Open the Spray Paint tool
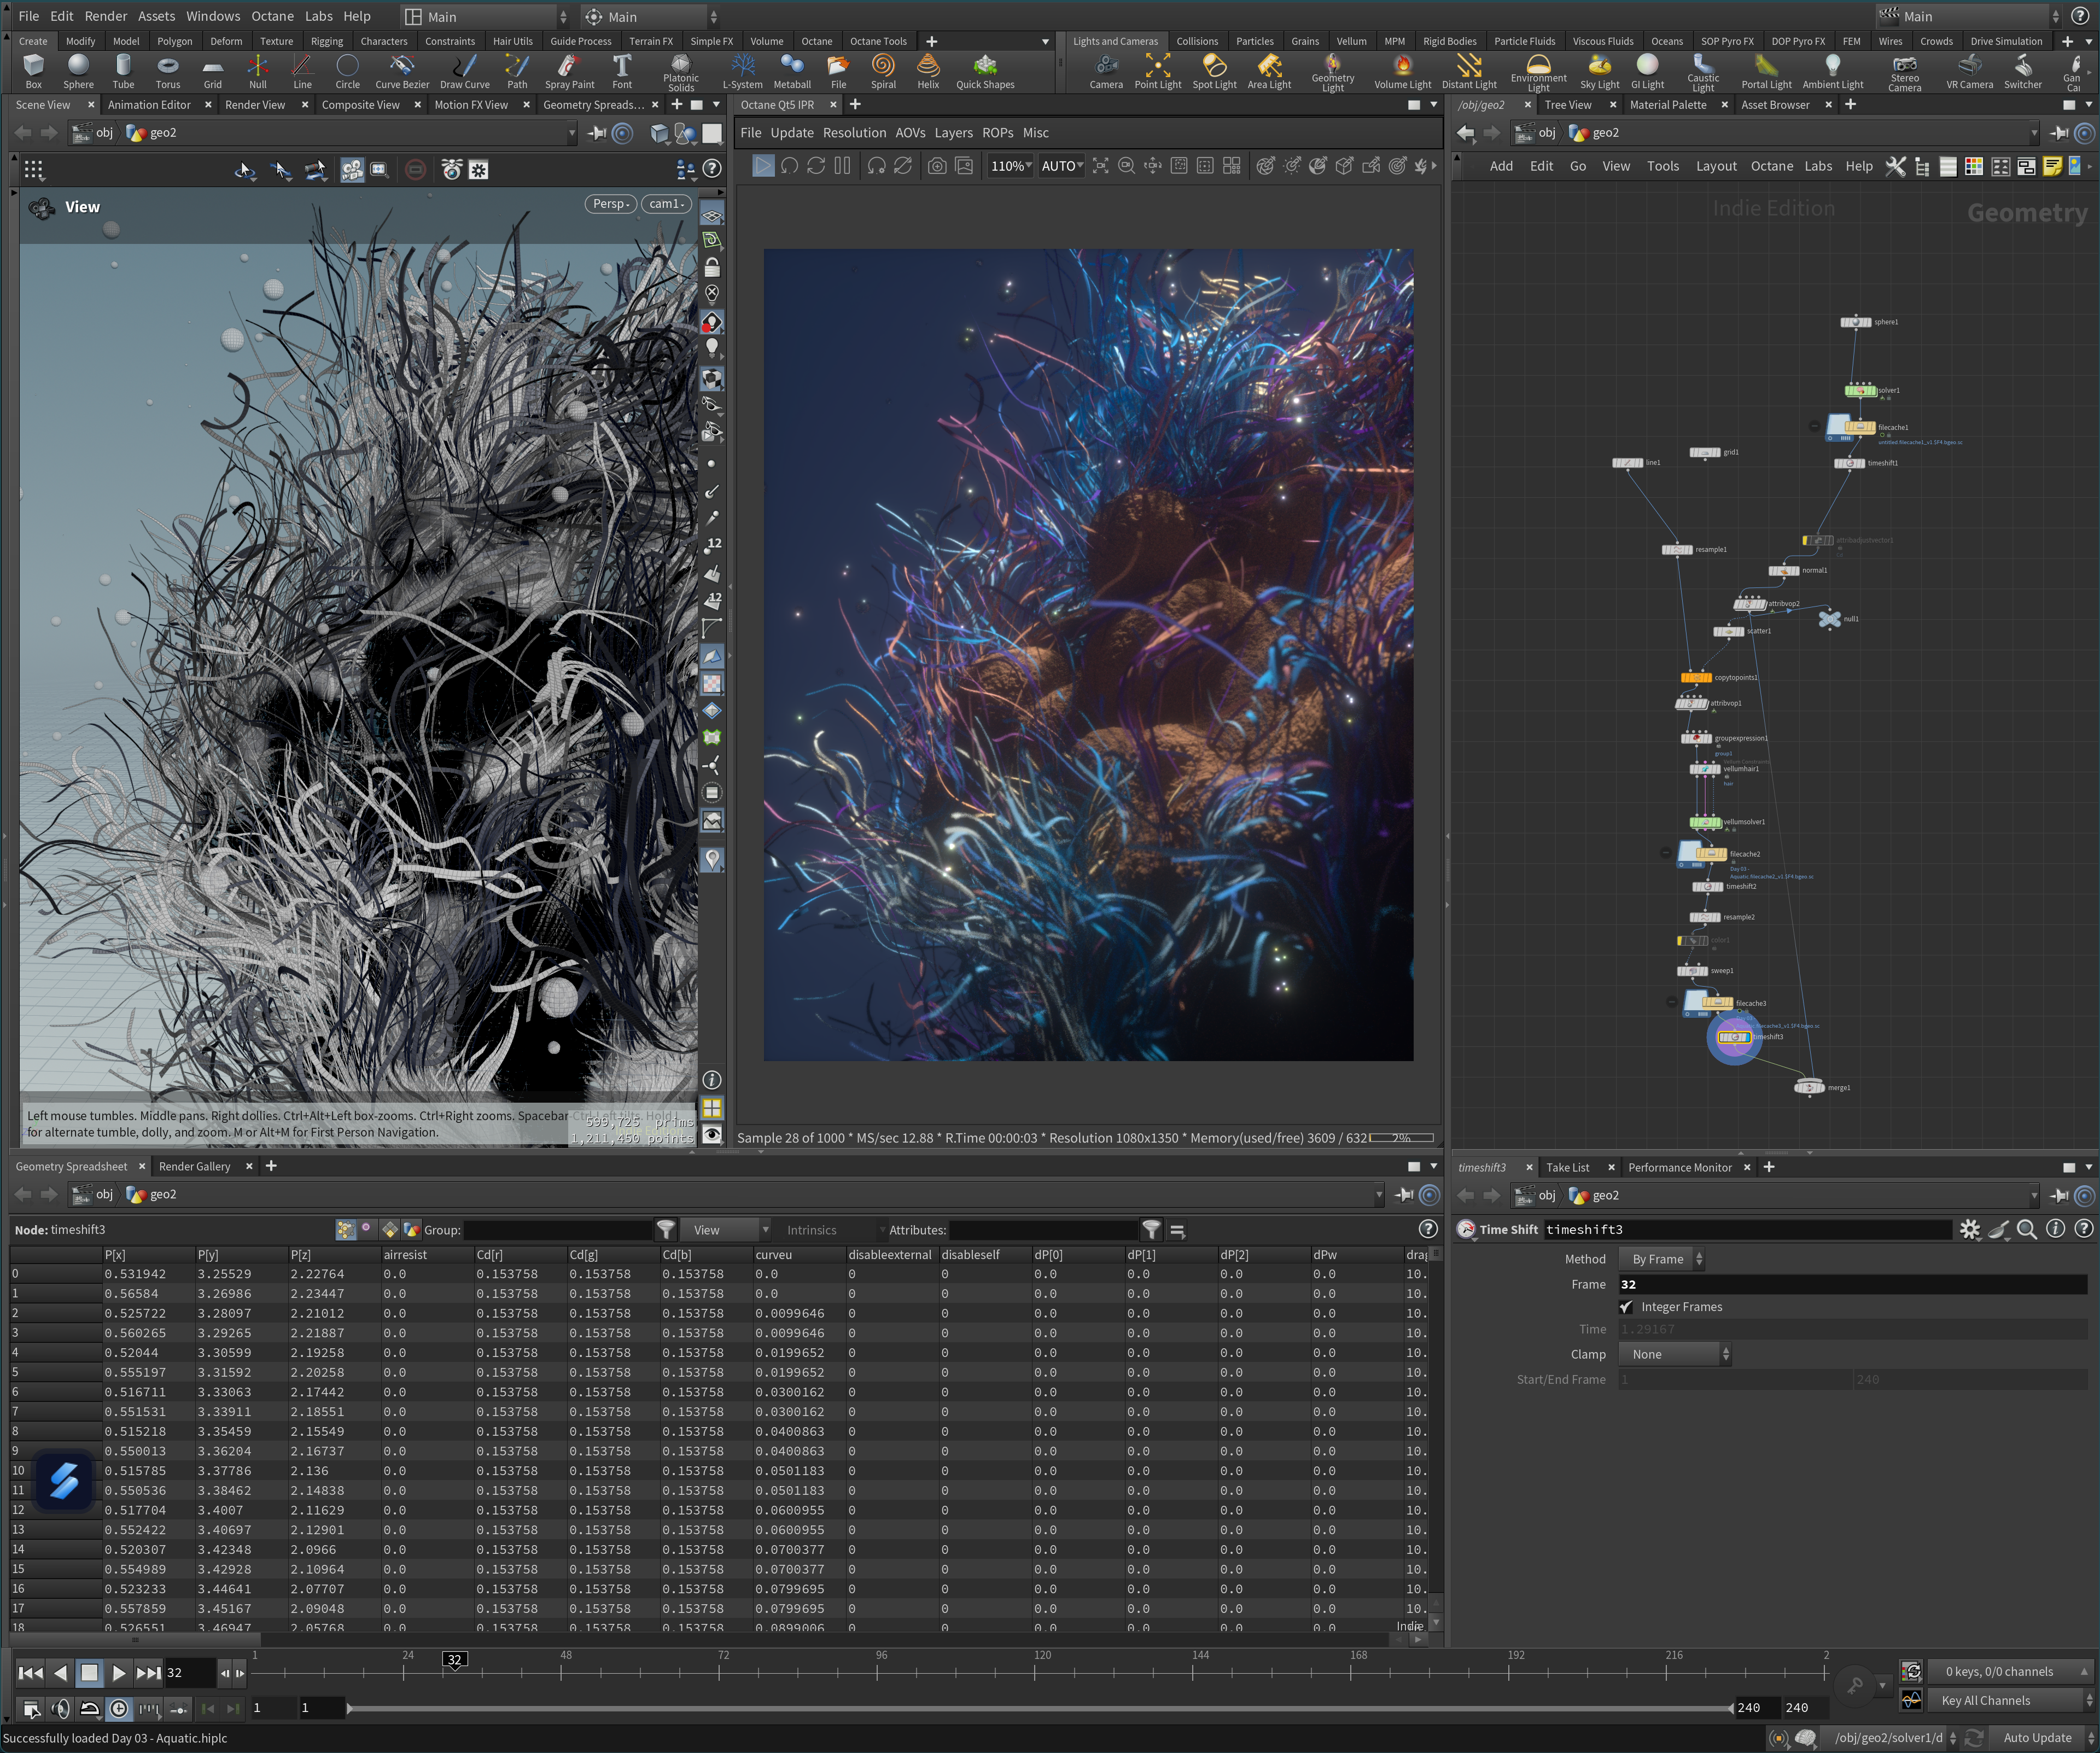 click(x=569, y=71)
